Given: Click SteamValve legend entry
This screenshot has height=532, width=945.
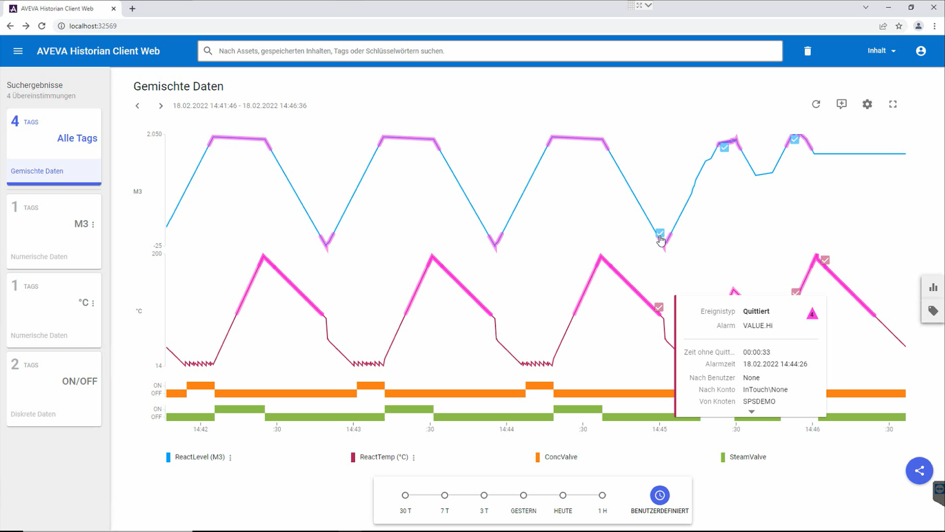Looking at the screenshot, I should pos(748,457).
